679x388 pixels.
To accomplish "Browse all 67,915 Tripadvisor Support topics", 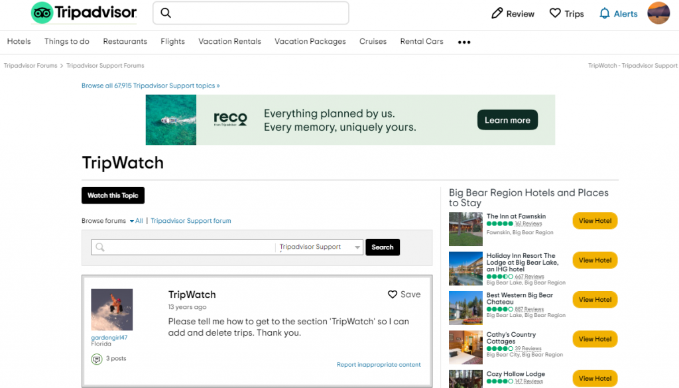I will click(x=151, y=86).
